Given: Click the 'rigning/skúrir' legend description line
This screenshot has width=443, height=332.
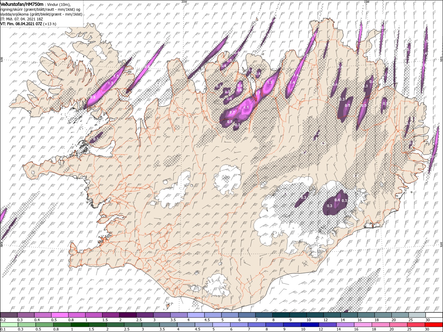Looking at the screenshot, I should click(x=40, y=9).
